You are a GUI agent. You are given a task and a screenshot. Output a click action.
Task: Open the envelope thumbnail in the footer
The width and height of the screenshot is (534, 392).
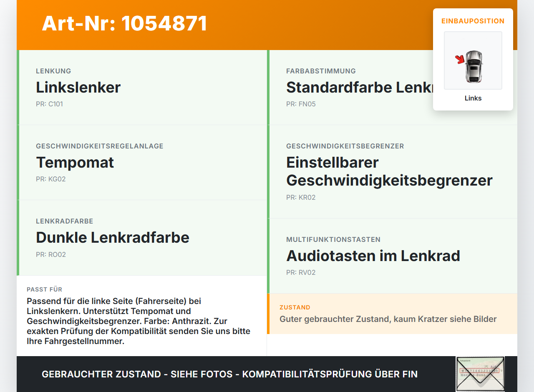tap(480, 374)
